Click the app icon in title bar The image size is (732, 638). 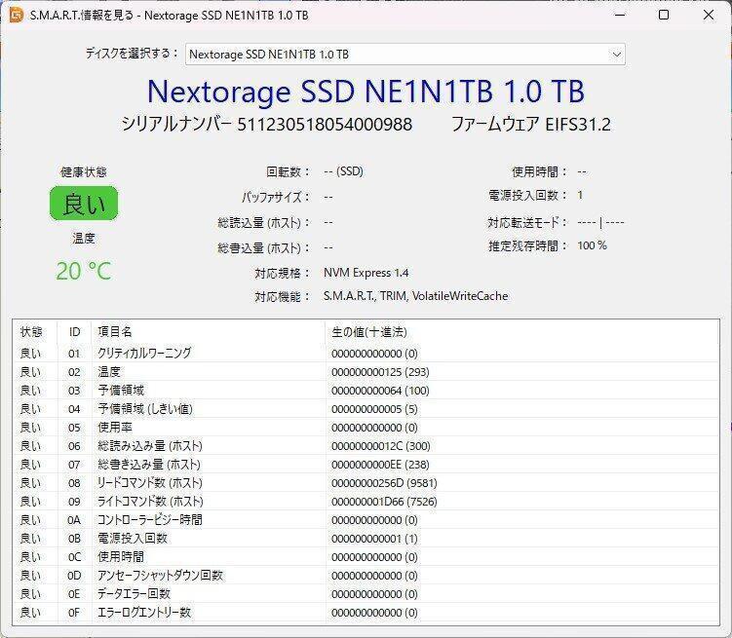coord(17,15)
